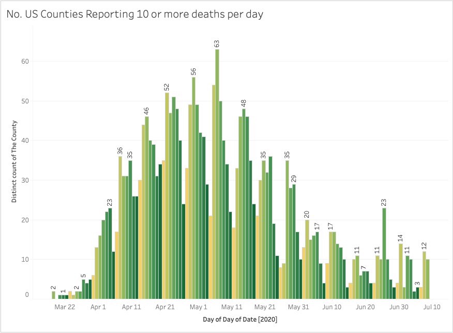Select the bar labeled 52
Screen dimensions: 453x333
click(167, 195)
